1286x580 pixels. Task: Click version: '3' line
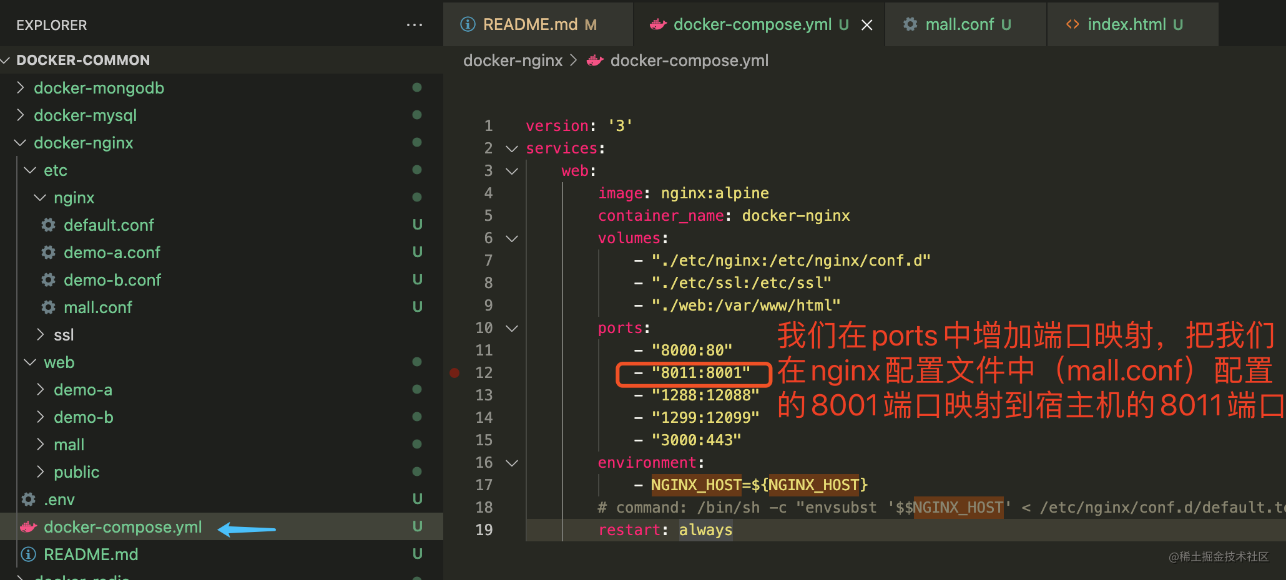(579, 126)
